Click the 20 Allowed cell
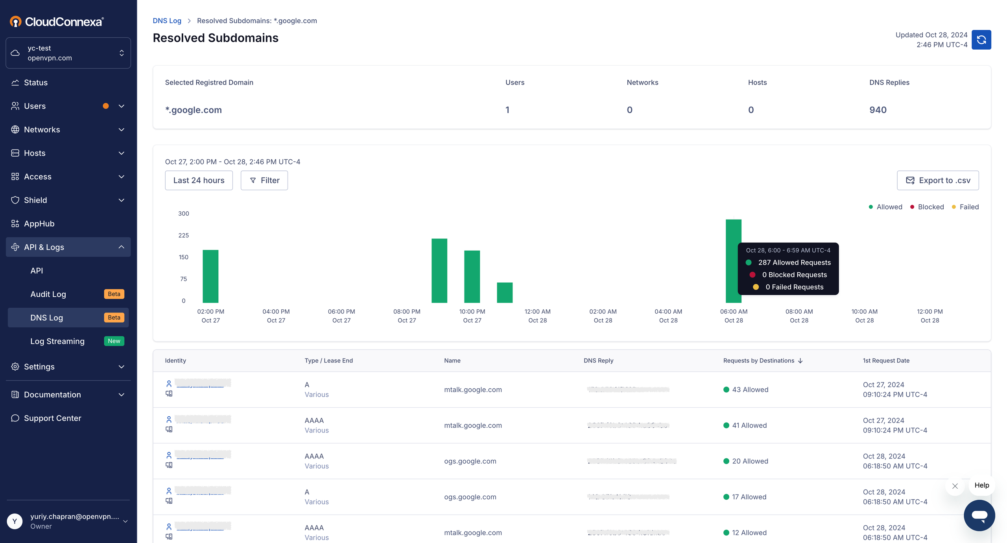The height and width of the screenshot is (543, 1007). pos(745,461)
